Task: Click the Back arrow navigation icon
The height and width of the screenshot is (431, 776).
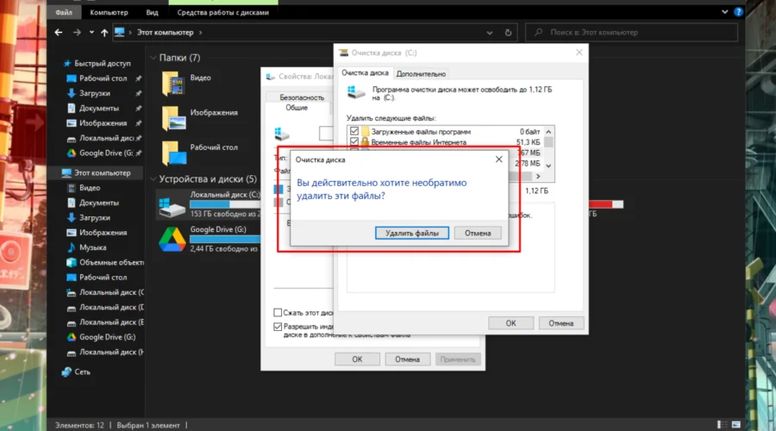Action: [x=59, y=33]
